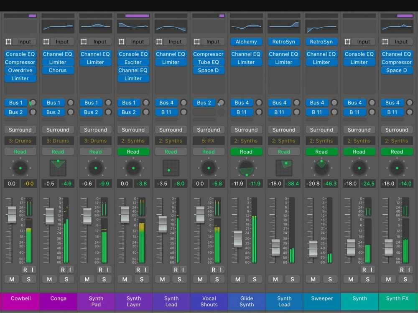Open the Overdrive plug-in on Cowbell
This screenshot has height=313, width=418.
(20, 70)
